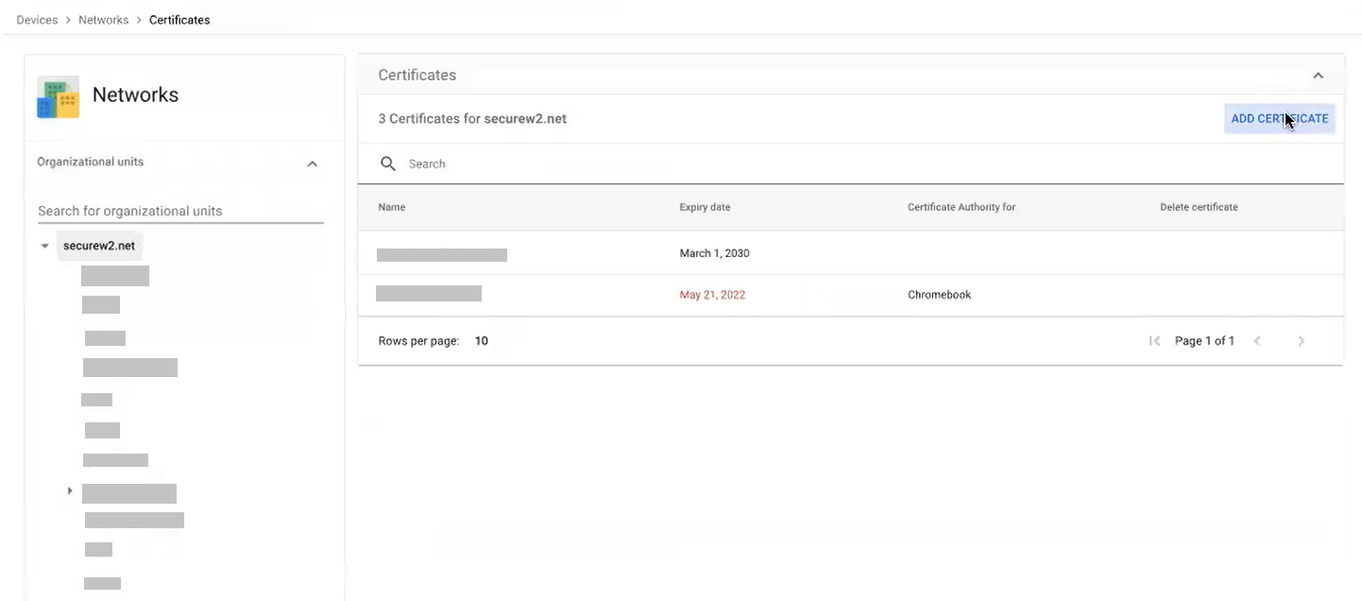Click the Networks building logo icon
The width and height of the screenshot is (1362, 601).
click(x=58, y=97)
